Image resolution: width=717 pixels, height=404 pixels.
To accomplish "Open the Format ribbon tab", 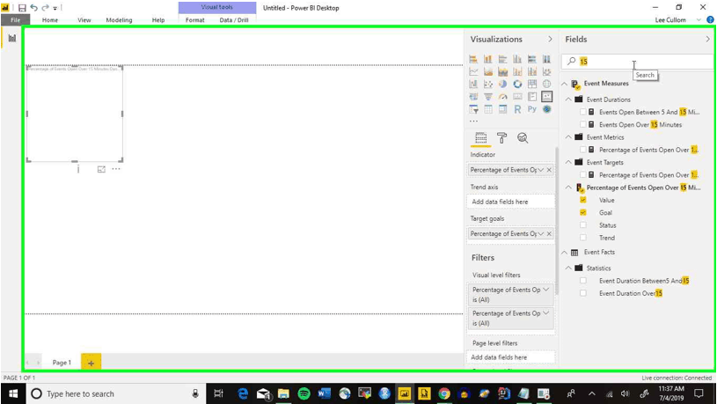I will point(194,20).
